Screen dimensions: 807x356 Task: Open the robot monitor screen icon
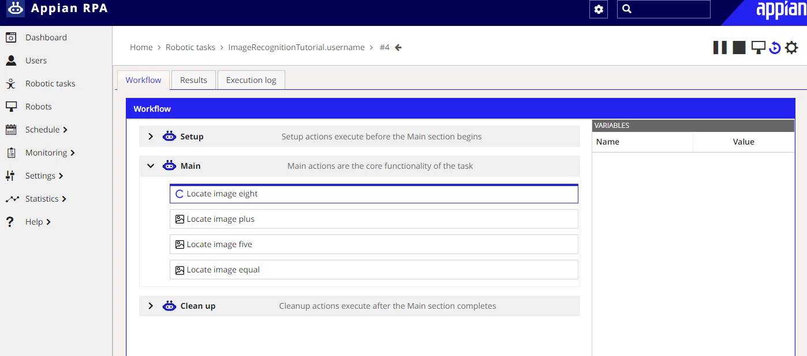pos(758,47)
